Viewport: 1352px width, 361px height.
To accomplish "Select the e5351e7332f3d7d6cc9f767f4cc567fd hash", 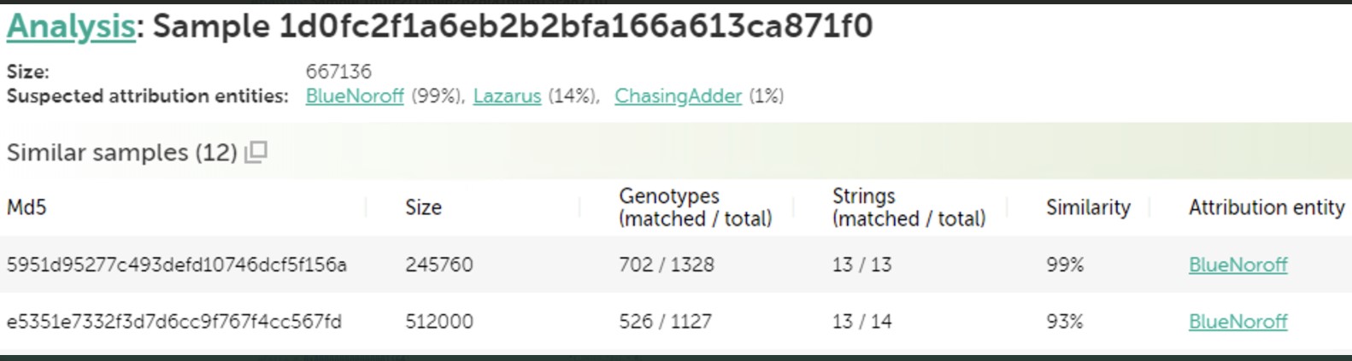I will tap(174, 322).
